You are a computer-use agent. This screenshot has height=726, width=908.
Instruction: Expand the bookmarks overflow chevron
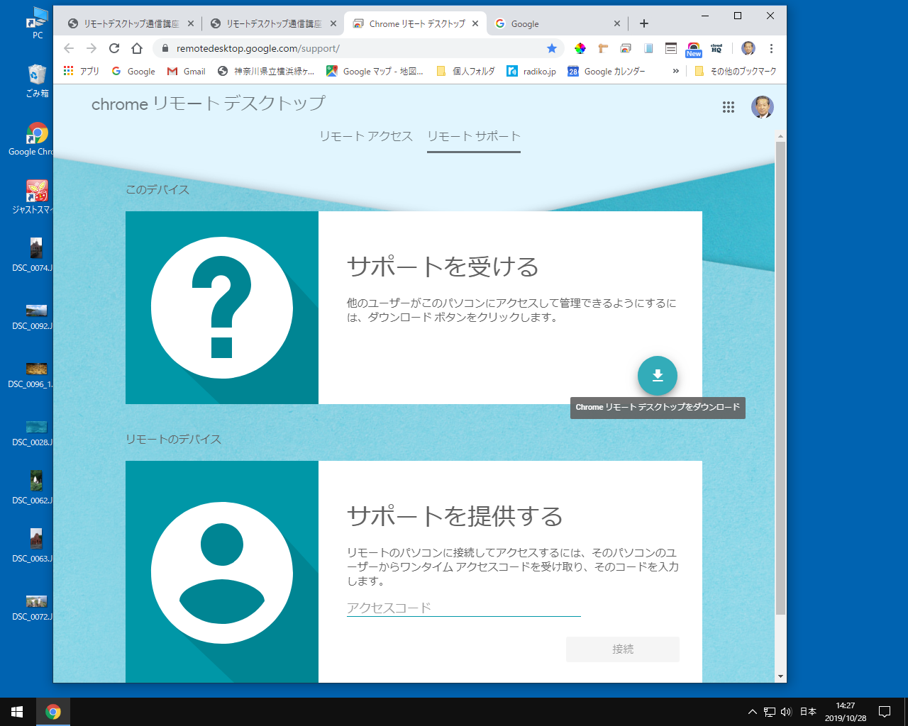[x=676, y=71]
